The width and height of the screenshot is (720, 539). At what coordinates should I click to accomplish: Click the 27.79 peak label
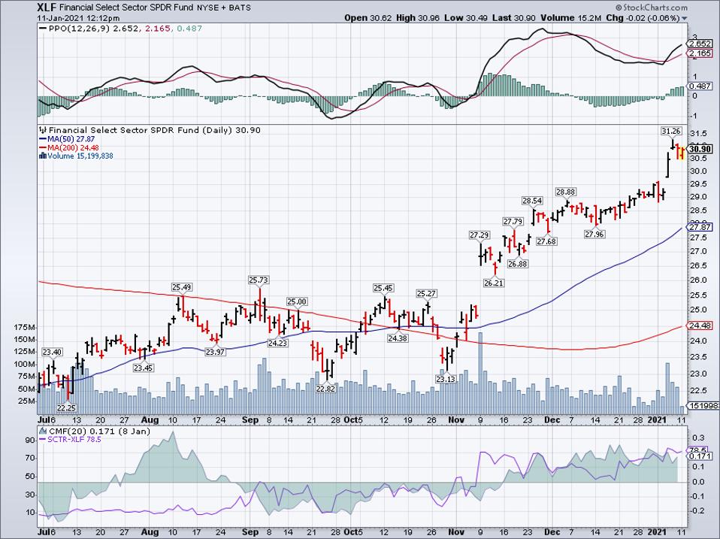pos(513,221)
